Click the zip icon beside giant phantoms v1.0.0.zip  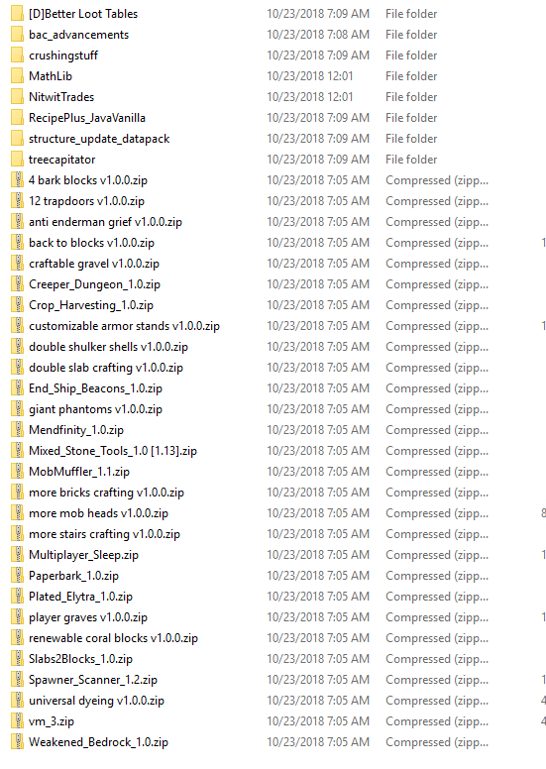pos(17,409)
